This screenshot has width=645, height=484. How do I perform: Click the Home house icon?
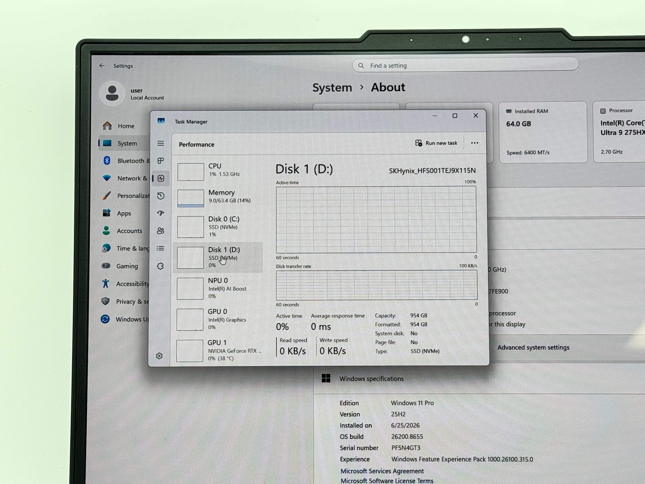(x=107, y=126)
